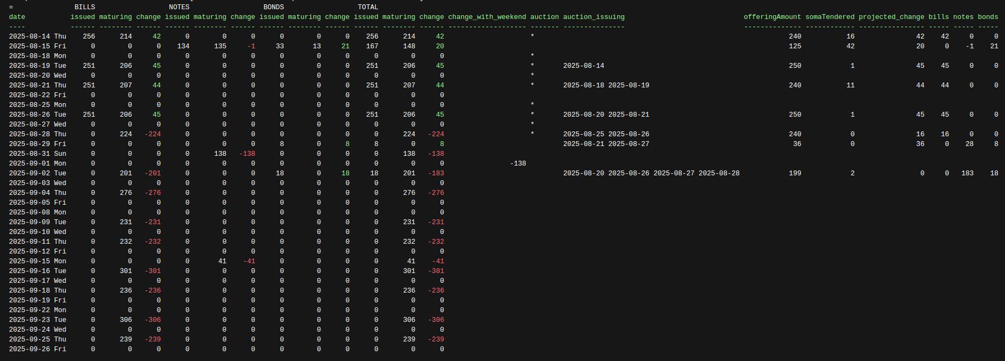Select the '2025-08-15 Fri' row date

pos(37,46)
